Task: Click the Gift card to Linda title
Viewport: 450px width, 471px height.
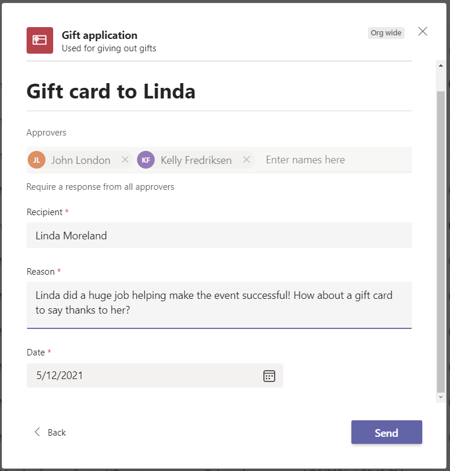Action: click(x=111, y=91)
